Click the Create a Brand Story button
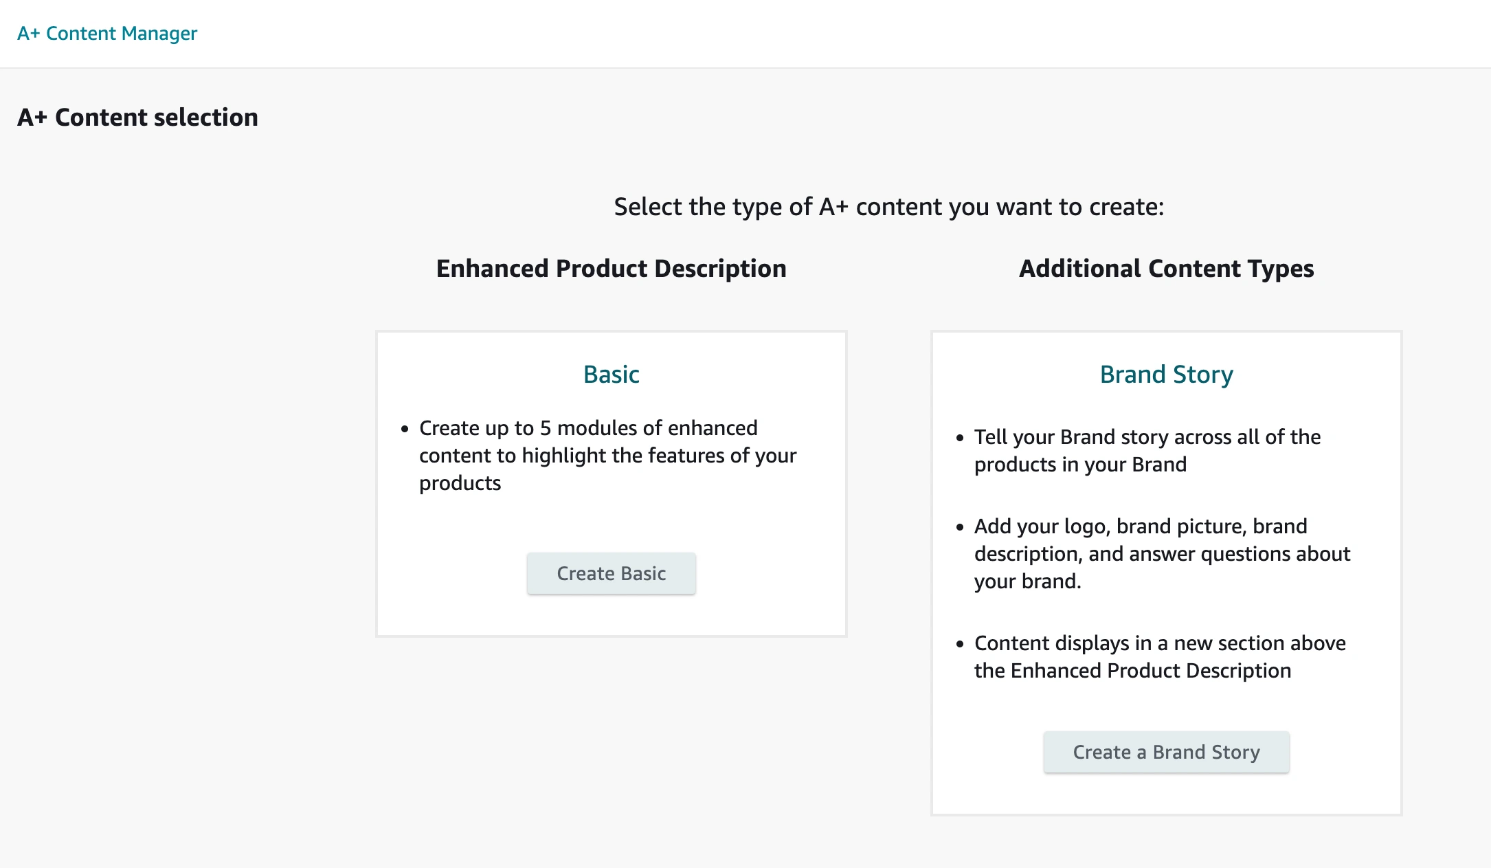The image size is (1491, 868). pyautogui.click(x=1166, y=752)
